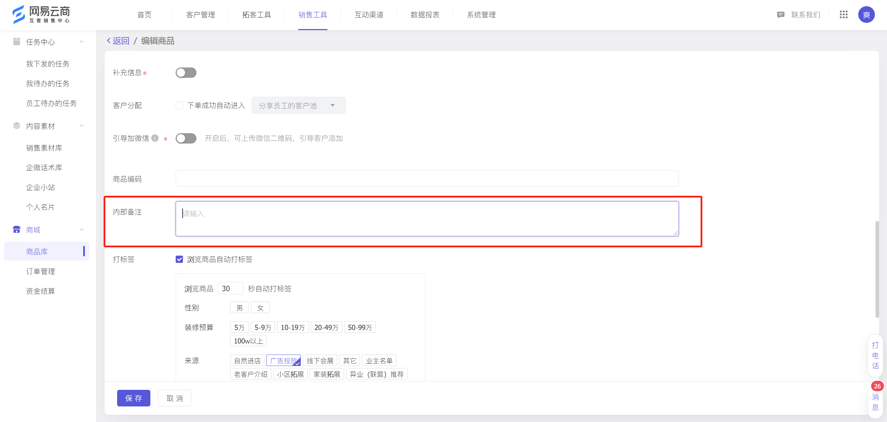The width and height of the screenshot is (887, 422).
Task: Open the user avatar 爽
Action: 866,15
